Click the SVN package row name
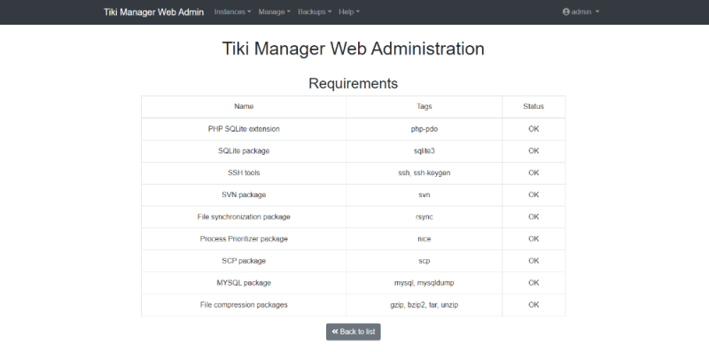The image size is (709, 352). pos(244,195)
